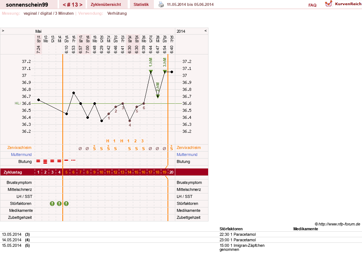This screenshot has height=263, width=362.
Task: Click the left Medikamente row label
Action: [x=21, y=210]
